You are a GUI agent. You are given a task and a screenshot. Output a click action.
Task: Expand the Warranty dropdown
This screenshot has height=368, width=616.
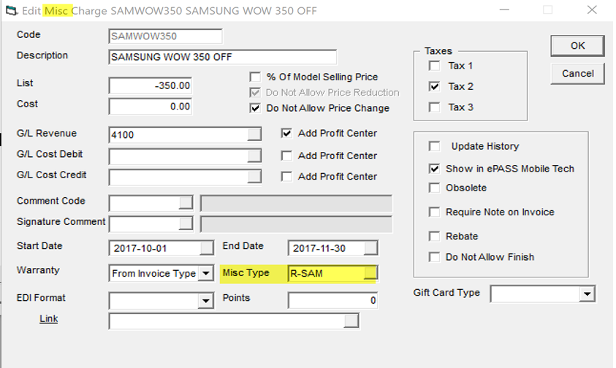click(205, 274)
